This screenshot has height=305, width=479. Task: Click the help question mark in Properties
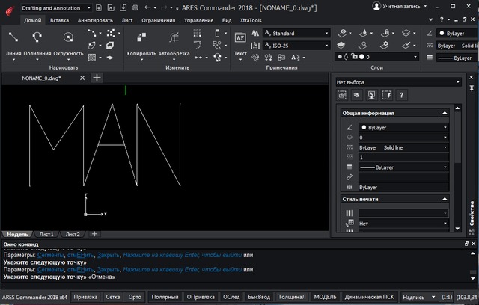point(401,95)
